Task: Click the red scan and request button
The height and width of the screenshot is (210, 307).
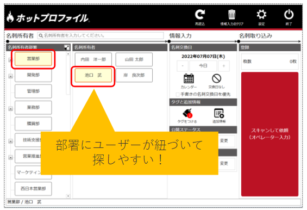Action: (x=270, y=134)
